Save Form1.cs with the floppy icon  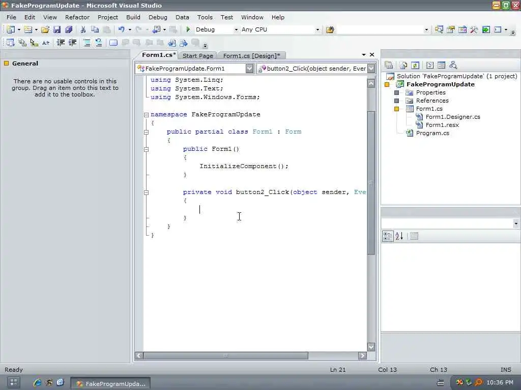(57, 29)
